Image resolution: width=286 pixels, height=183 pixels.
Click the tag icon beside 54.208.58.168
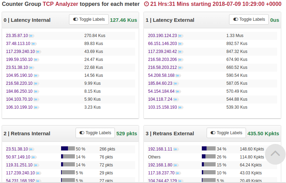tap(178, 75)
